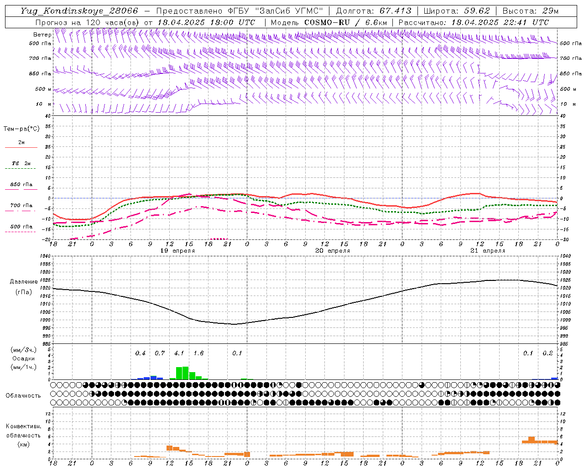Click the model name COSMO-RU / 6.6км
This screenshot has width=584, height=467.
(x=345, y=22)
